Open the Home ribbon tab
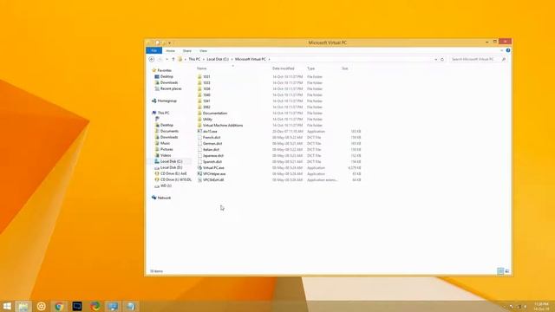 170,51
